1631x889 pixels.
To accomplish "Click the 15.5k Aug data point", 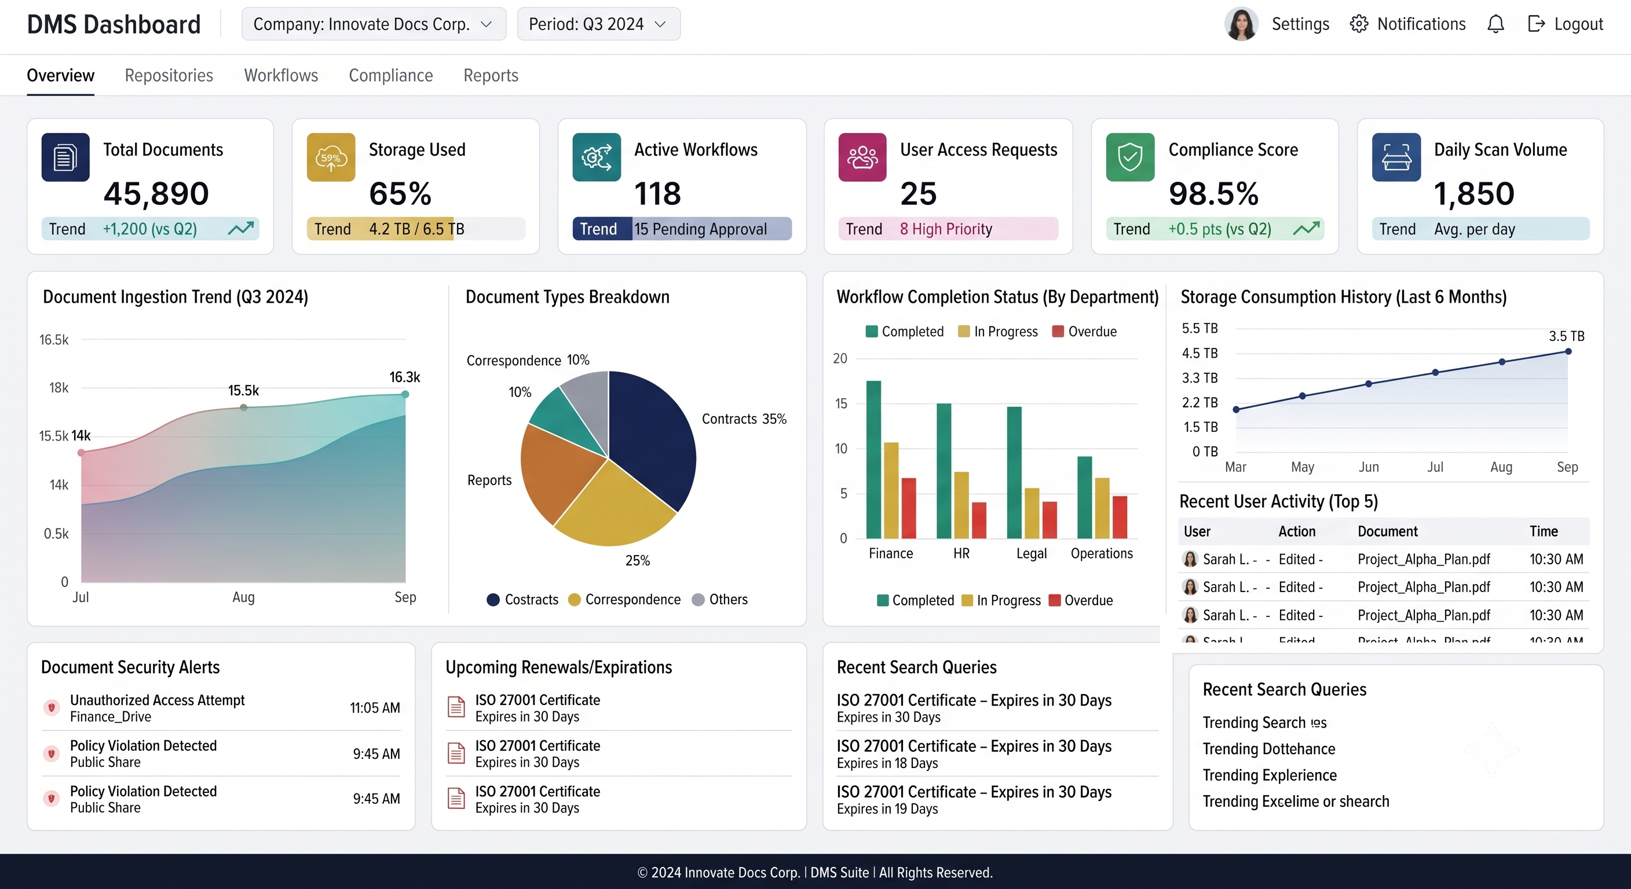I will 244,407.
